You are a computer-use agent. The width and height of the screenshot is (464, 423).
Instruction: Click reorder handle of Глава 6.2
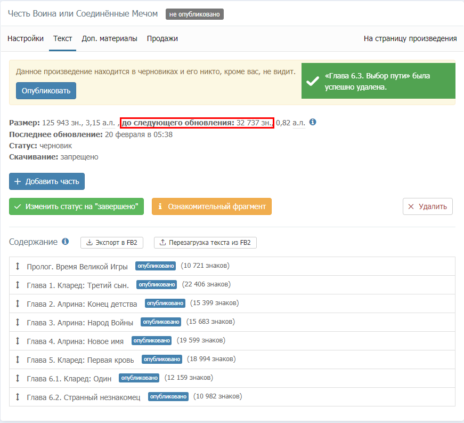(x=18, y=397)
